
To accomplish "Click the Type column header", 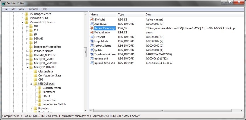I will [x=121, y=14].
